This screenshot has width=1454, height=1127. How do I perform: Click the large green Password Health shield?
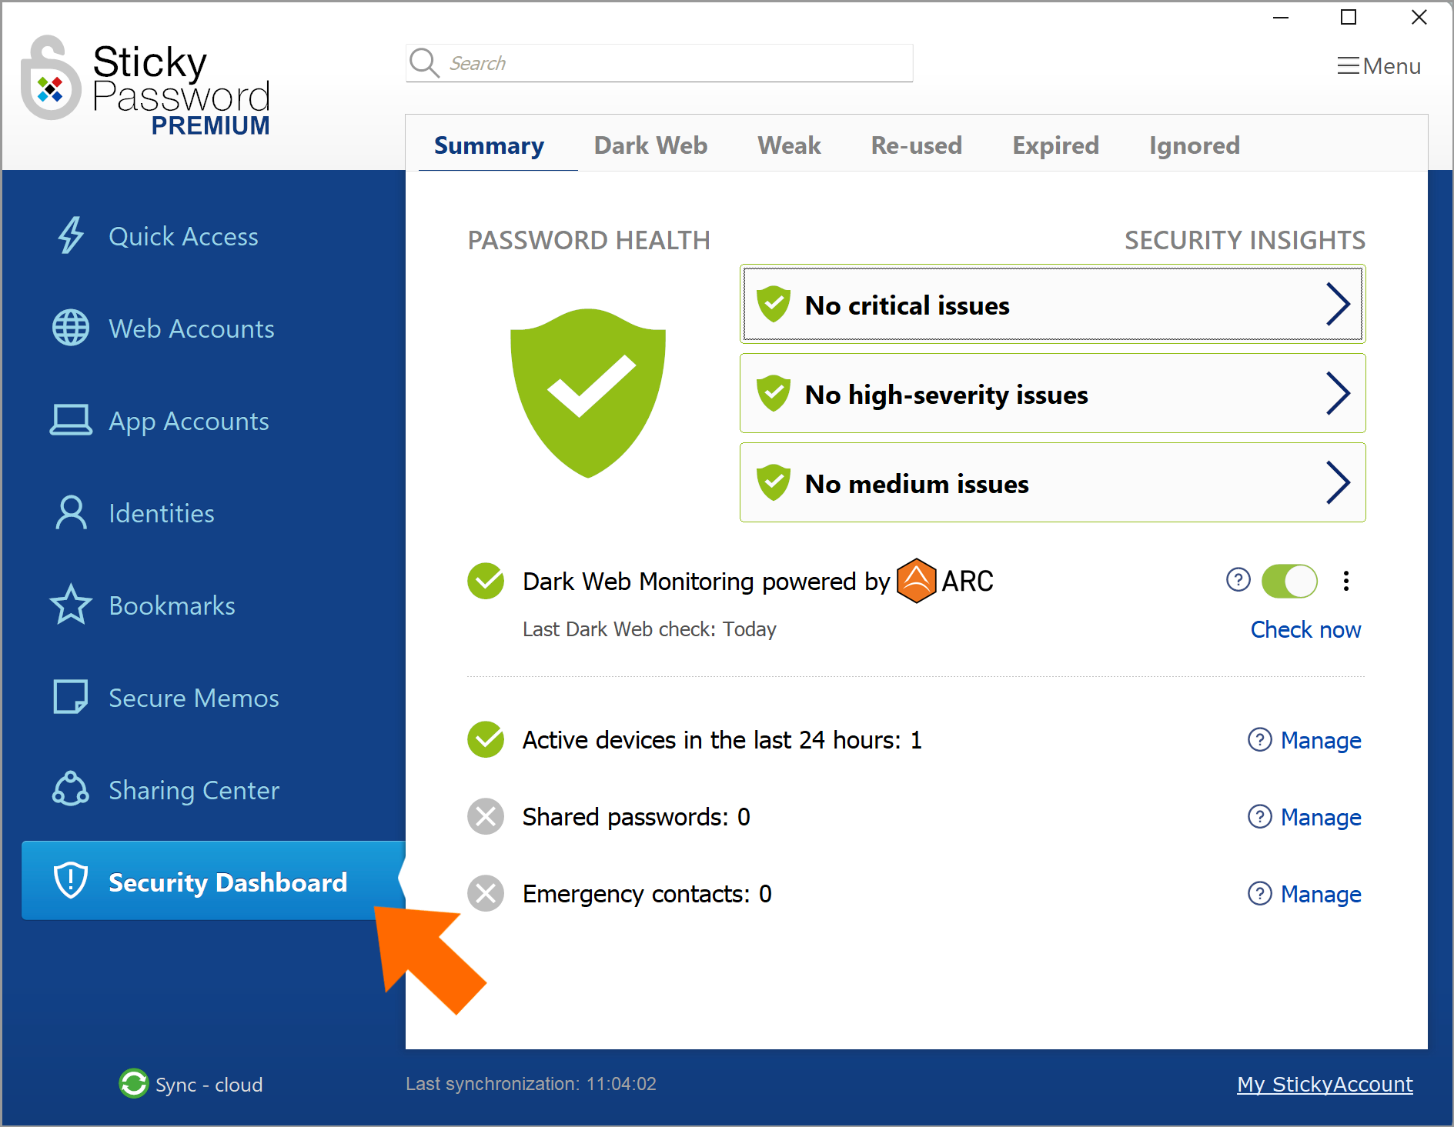tap(588, 393)
